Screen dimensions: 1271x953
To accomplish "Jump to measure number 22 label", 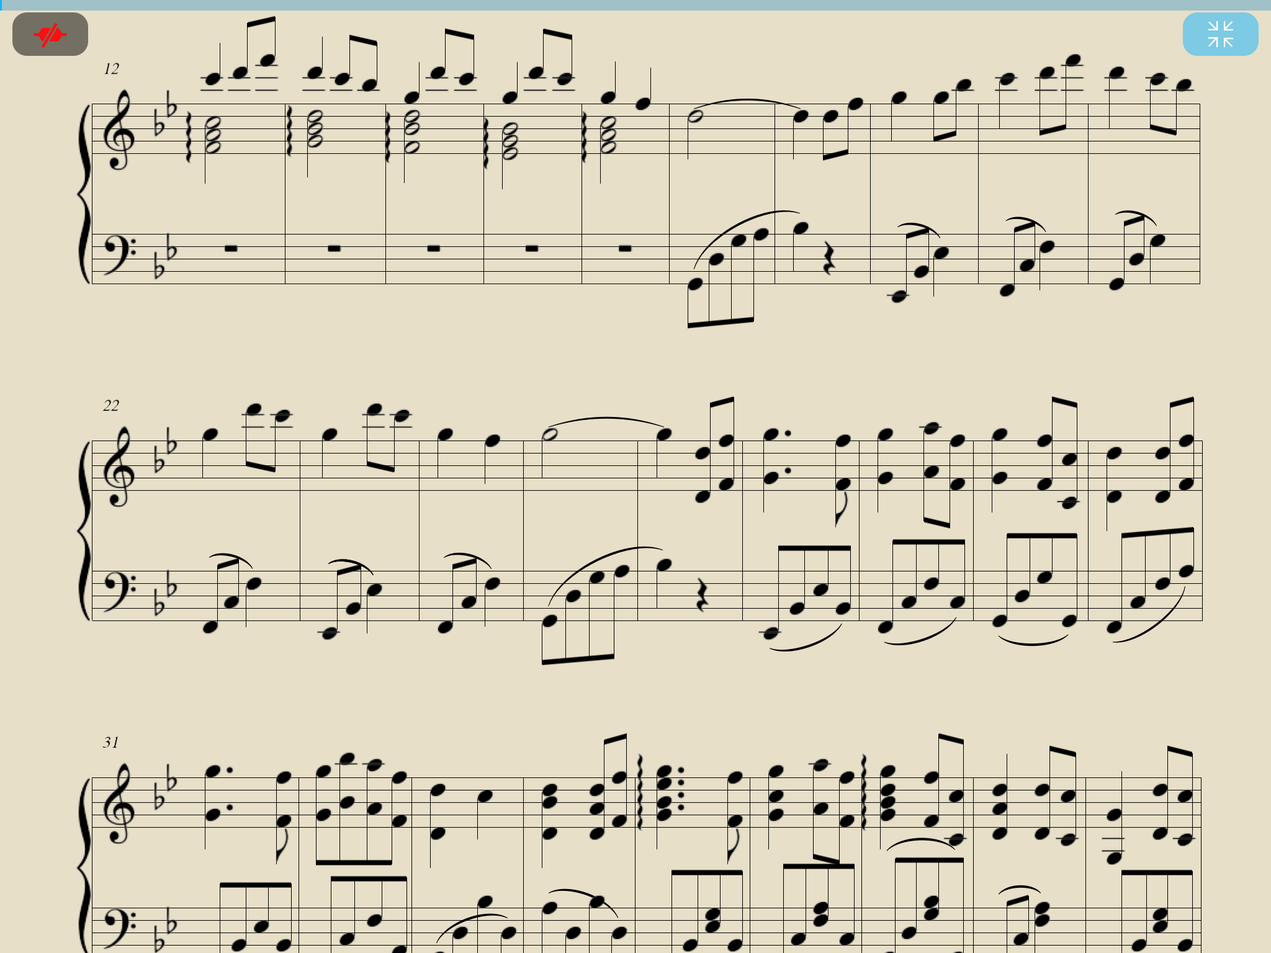I will point(111,406).
